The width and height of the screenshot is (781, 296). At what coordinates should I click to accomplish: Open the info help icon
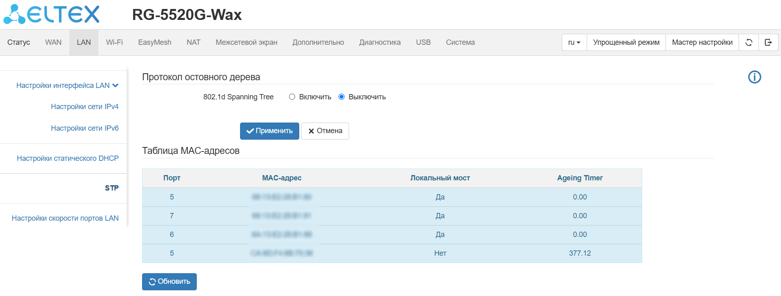754,77
